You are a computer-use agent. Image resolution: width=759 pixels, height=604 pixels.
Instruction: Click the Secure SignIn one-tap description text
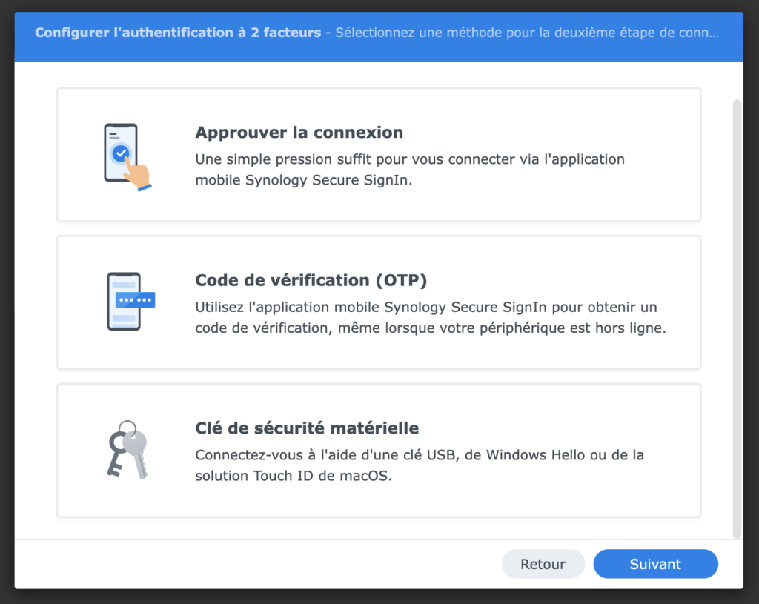[409, 170]
